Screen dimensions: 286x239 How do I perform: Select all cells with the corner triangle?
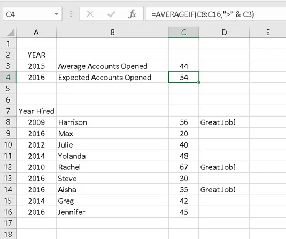coord(11,33)
